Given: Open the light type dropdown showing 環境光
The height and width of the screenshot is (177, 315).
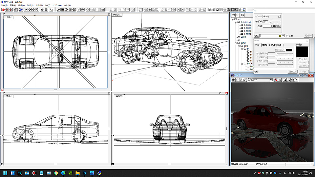Looking at the screenshot, I should pos(279,16).
